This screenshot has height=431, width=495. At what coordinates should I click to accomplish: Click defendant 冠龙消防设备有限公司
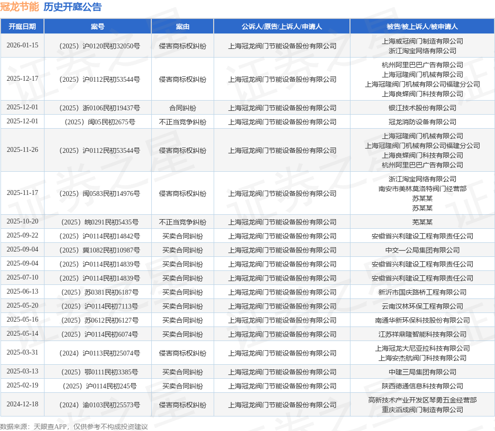pos(422,122)
